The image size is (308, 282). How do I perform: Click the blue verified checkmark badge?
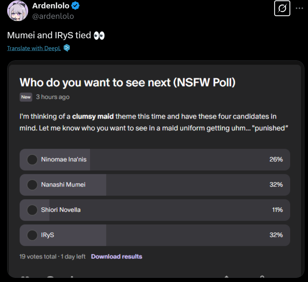(x=75, y=6)
